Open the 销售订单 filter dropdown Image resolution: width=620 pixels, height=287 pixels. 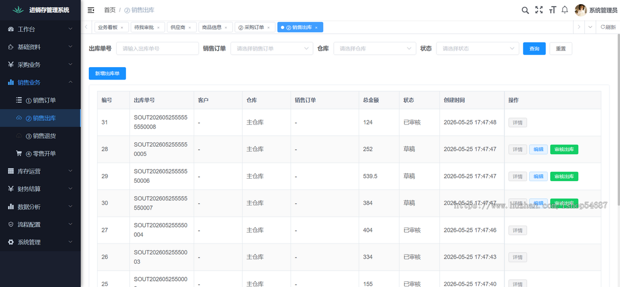click(272, 49)
